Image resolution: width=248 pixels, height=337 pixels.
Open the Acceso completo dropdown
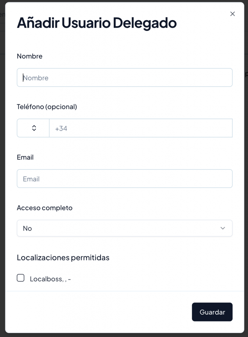(x=124, y=228)
